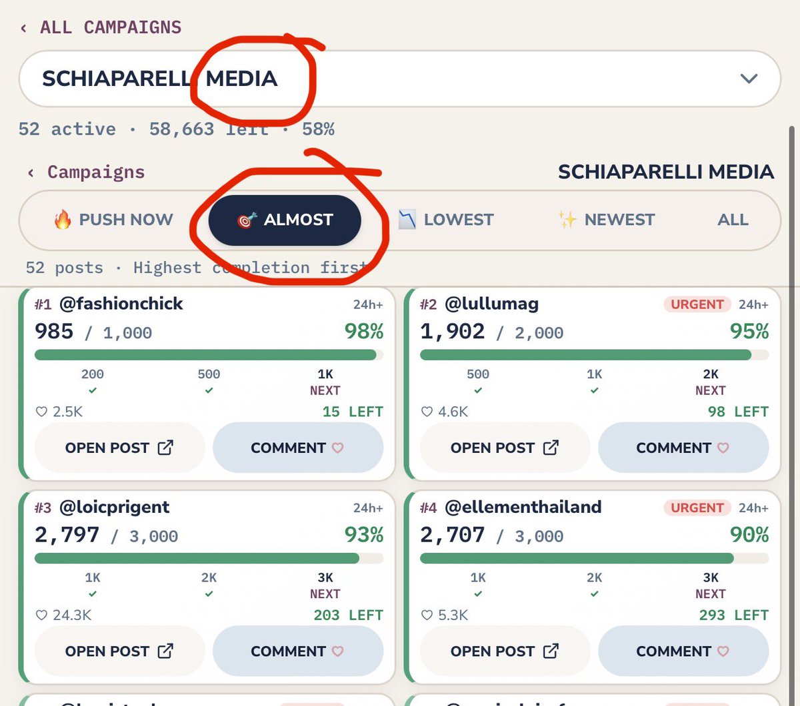Image resolution: width=800 pixels, height=706 pixels.
Task: Click sparkle icon on Newest tab
Action: [567, 219]
